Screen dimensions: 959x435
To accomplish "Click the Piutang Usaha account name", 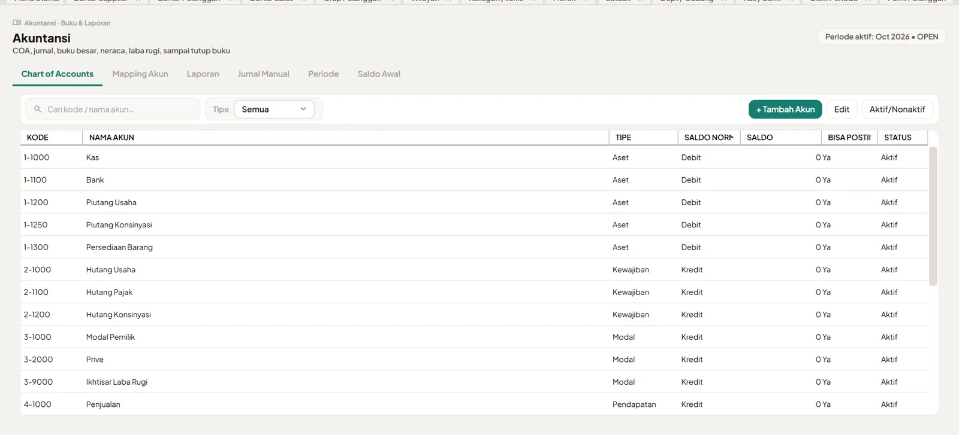I will [x=111, y=203].
